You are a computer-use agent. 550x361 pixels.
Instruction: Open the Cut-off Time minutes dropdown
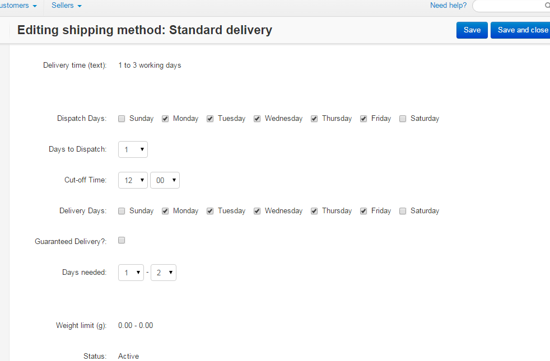pyautogui.click(x=165, y=180)
